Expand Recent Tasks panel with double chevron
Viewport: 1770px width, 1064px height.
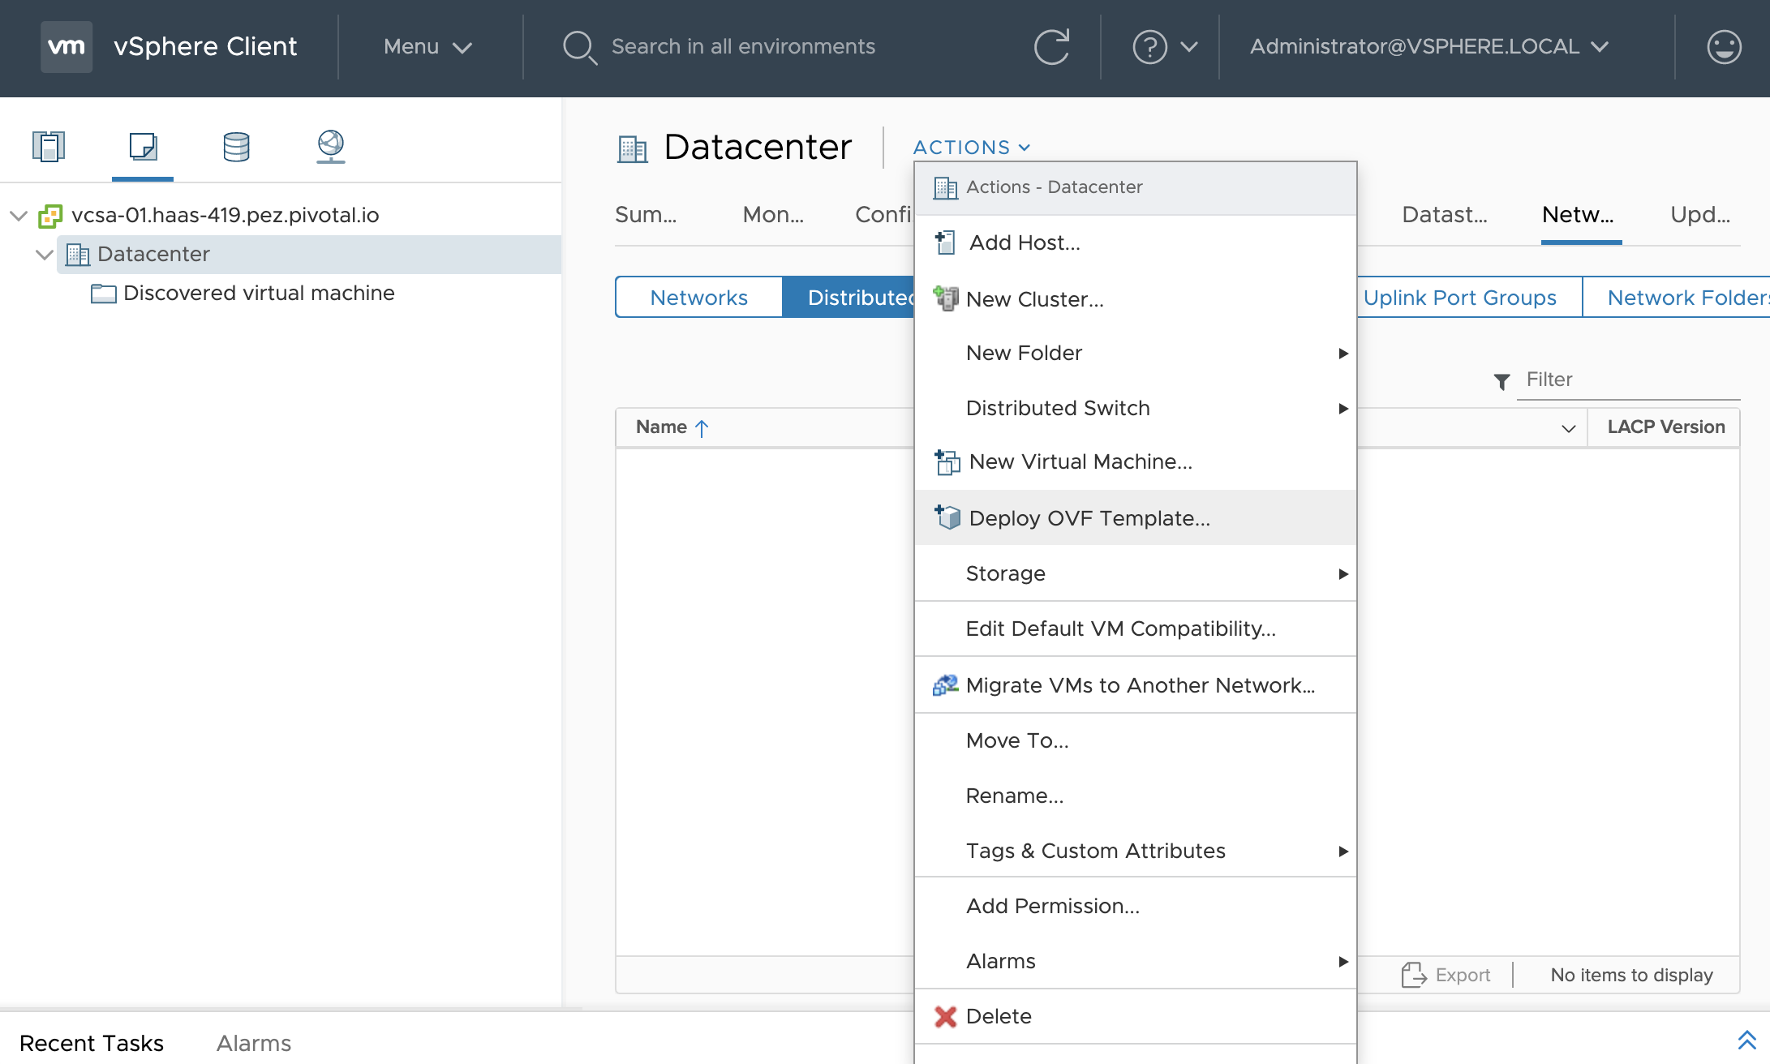click(x=1746, y=1040)
